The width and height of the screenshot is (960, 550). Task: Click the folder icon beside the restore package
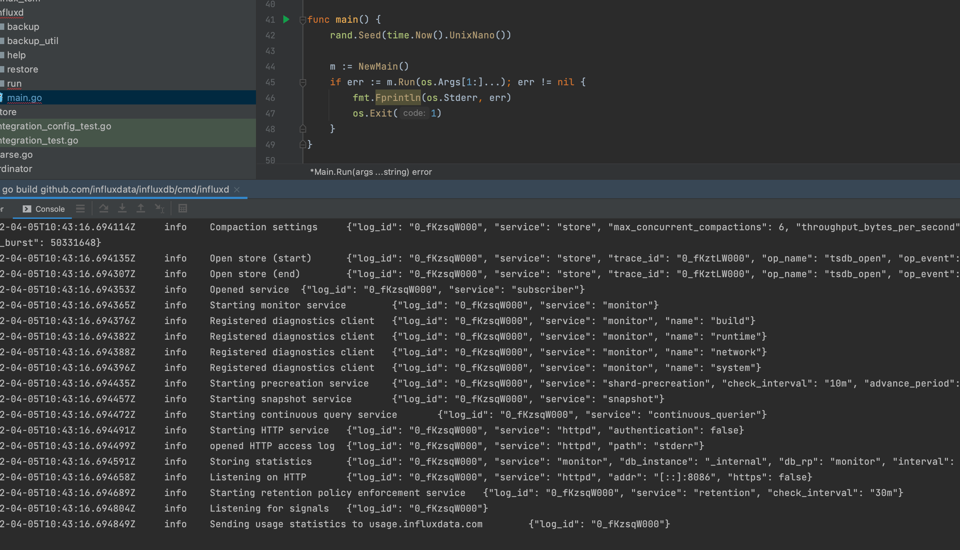(2, 69)
